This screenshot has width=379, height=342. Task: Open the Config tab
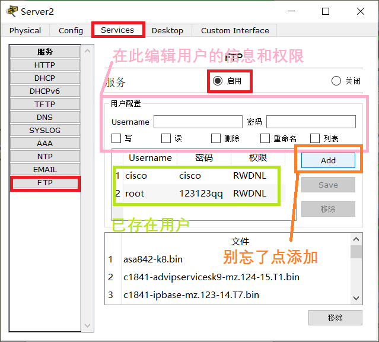[71, 30]
